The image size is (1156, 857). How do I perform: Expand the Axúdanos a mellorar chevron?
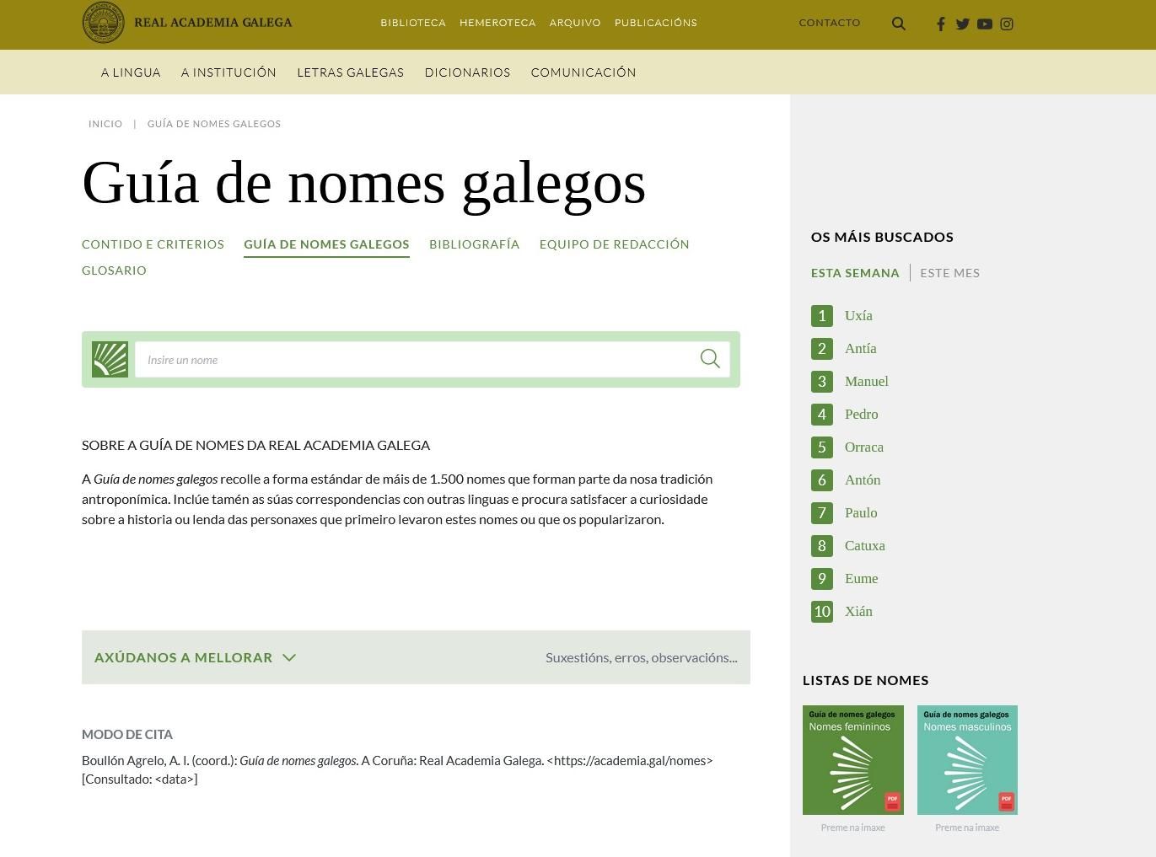[289, 657]
